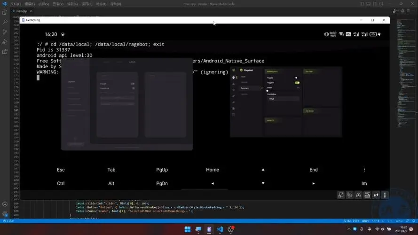Tap the Home key on terminal keyboard
Screen dimensions: 418x235
[x=213, y=170]
